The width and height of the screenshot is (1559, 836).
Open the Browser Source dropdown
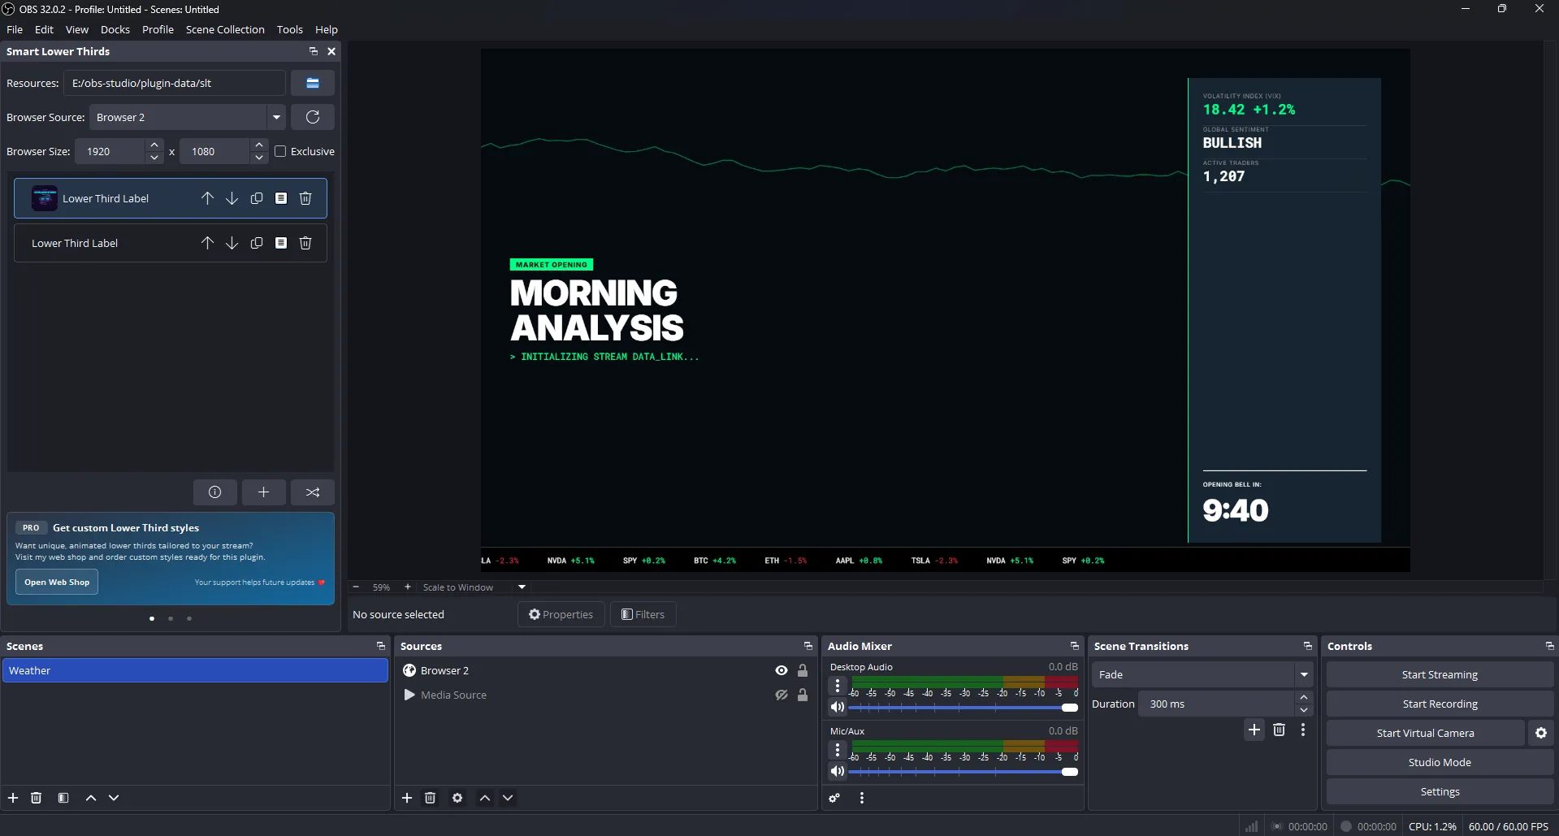pos(277,116)
